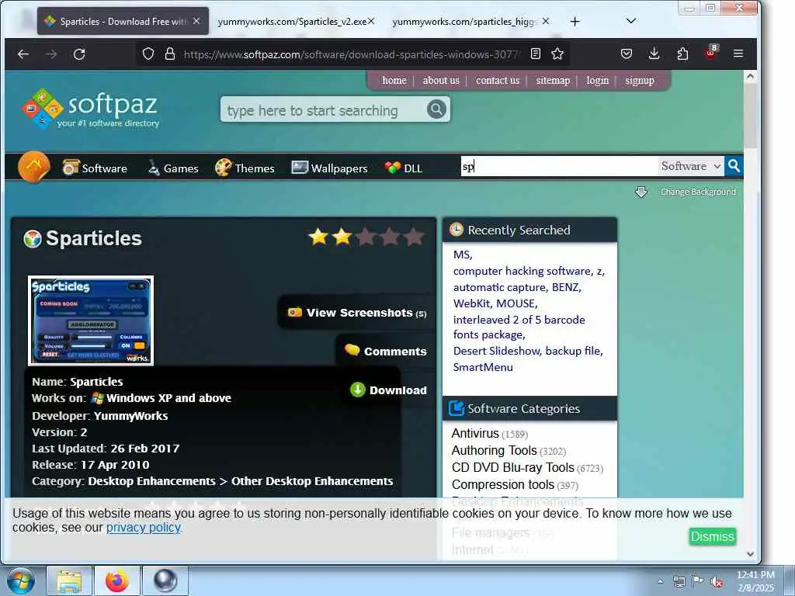Dismiss the cookie notice
Viewport: 795px width, 596px height.
713,536
